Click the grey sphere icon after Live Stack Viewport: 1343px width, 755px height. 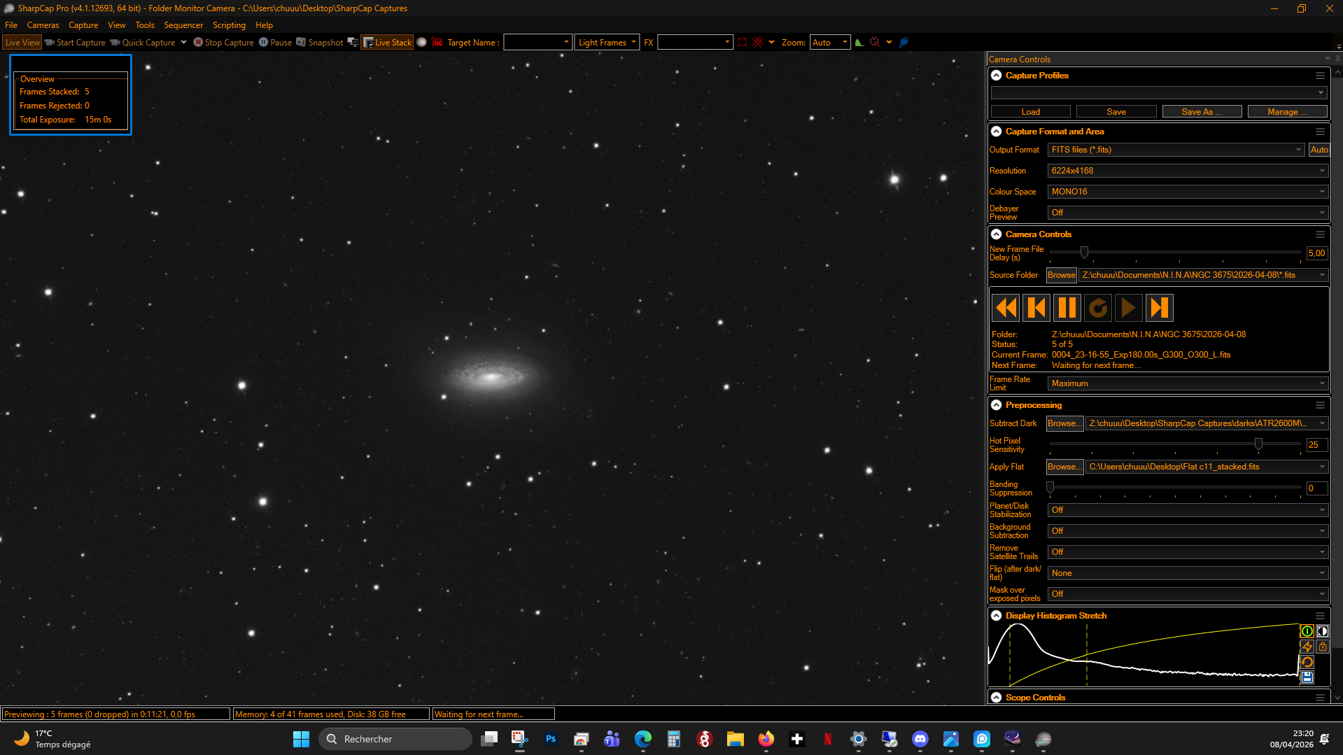(x=421, y=43)
